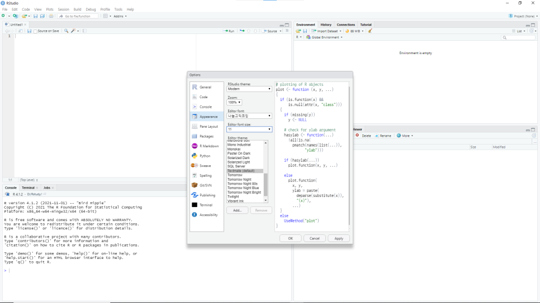540x303 pixels.
Task: Open the Editor font size dropdown
Action: coord(249,129)
